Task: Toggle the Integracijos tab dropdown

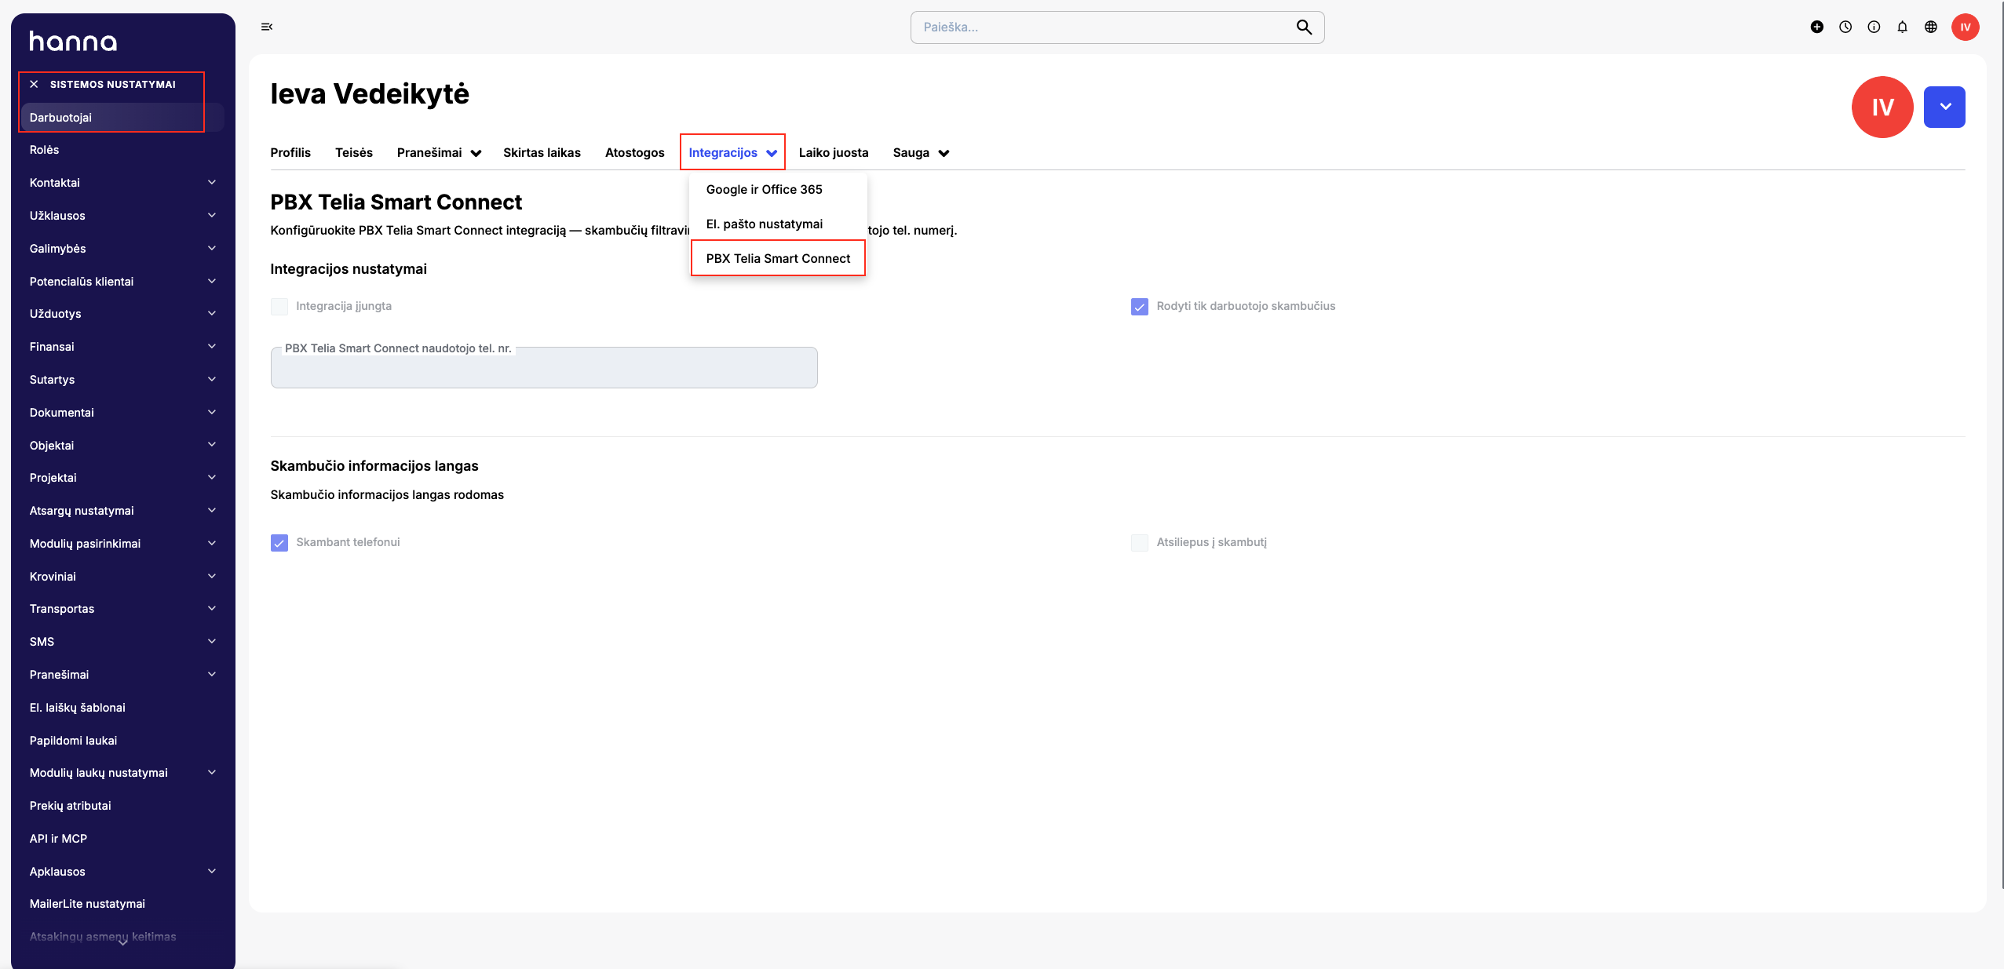Action: pyautogui.click(x=732, y=152)
